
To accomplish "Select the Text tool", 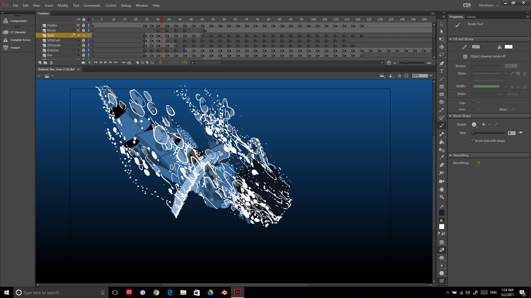I will tap(442, 71).
